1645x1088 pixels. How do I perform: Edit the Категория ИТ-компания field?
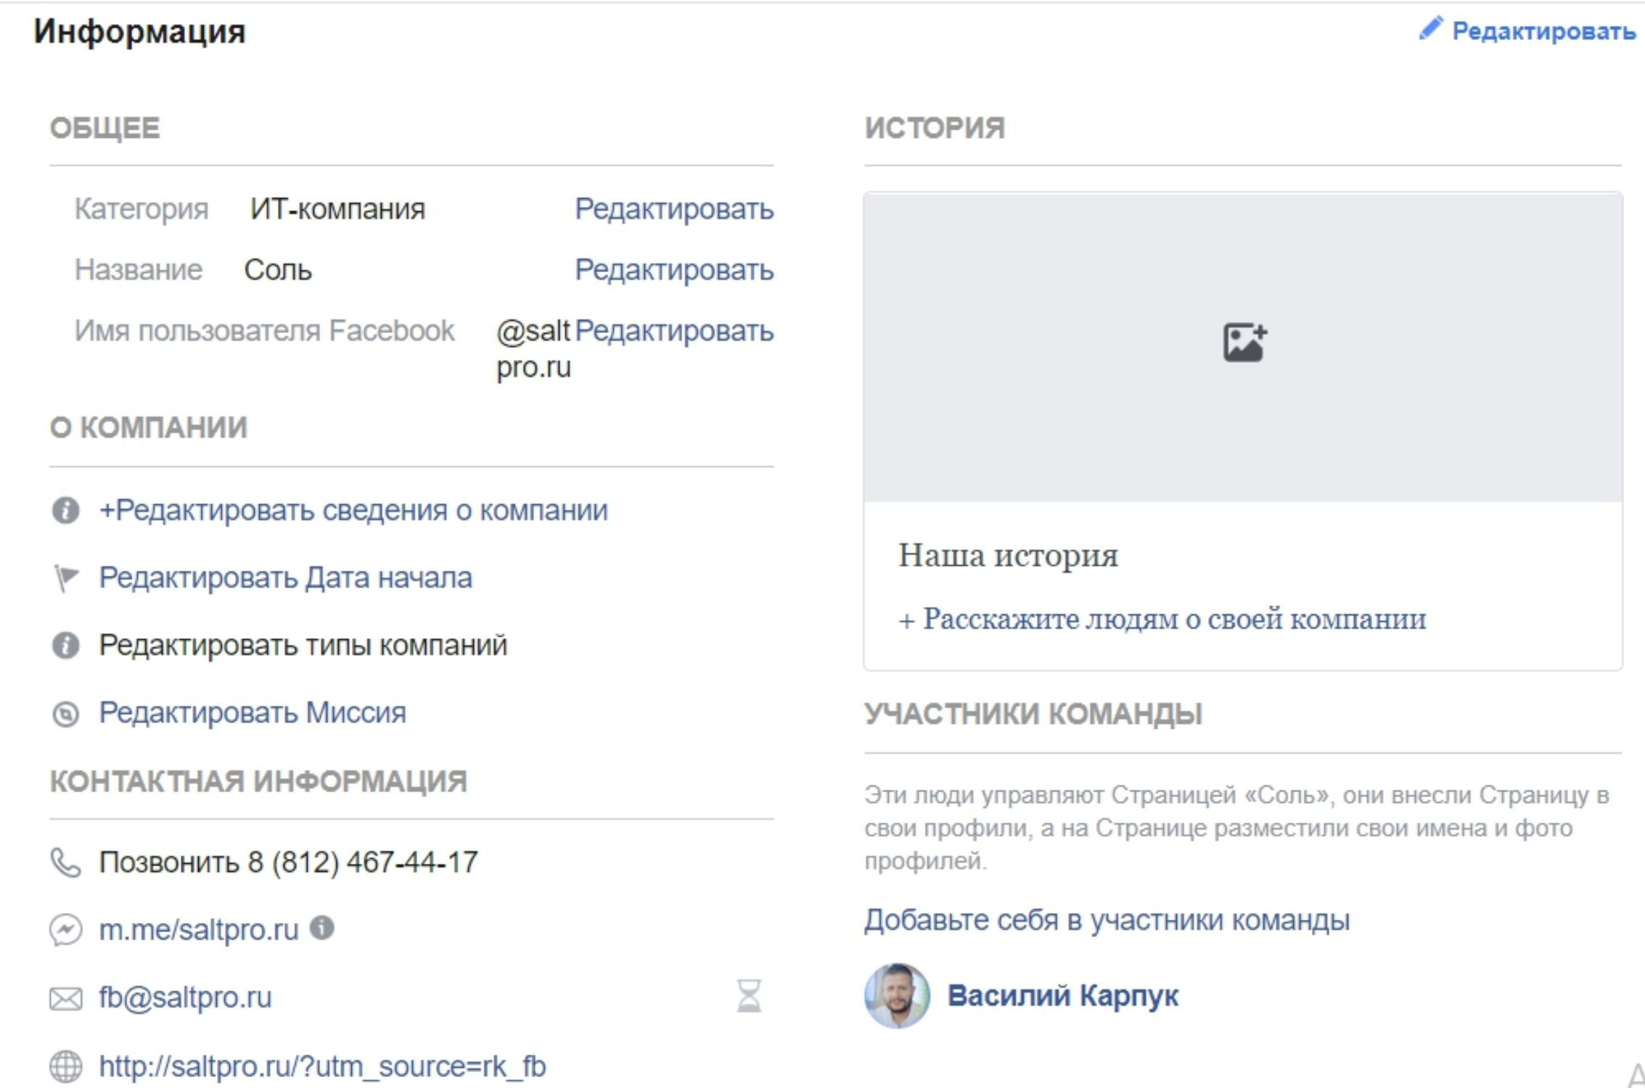pyautogui.click(x=673, y=209)
